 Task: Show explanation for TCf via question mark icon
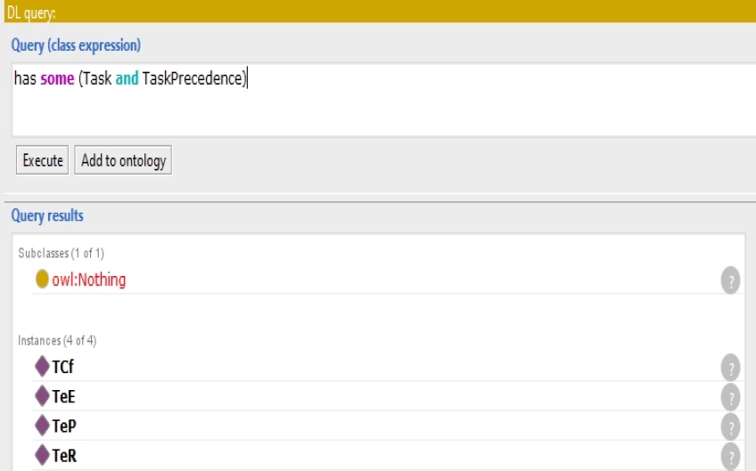tap(730, 366)
